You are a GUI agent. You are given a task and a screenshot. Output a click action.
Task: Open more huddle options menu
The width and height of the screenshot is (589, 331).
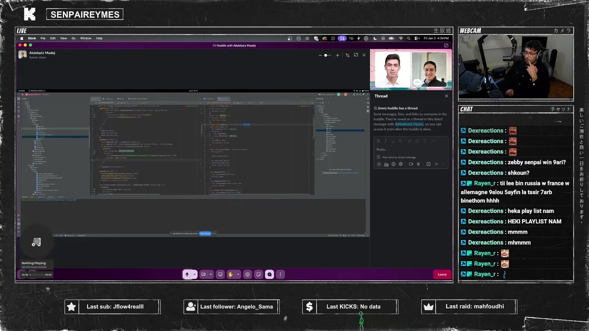280,274
